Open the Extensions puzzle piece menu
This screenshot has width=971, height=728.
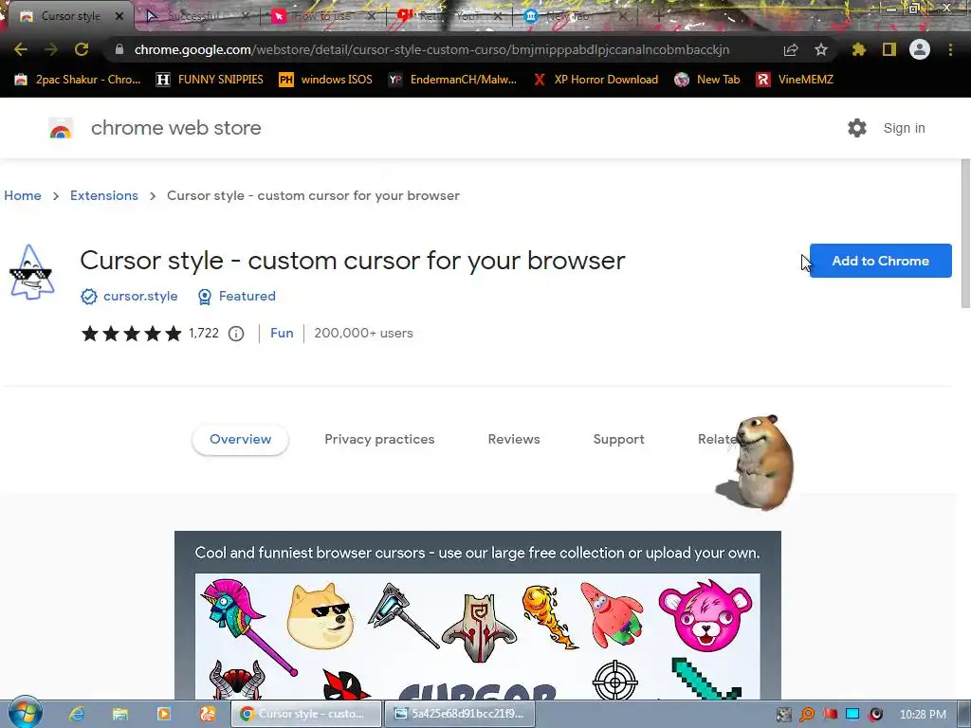point(859,49)
